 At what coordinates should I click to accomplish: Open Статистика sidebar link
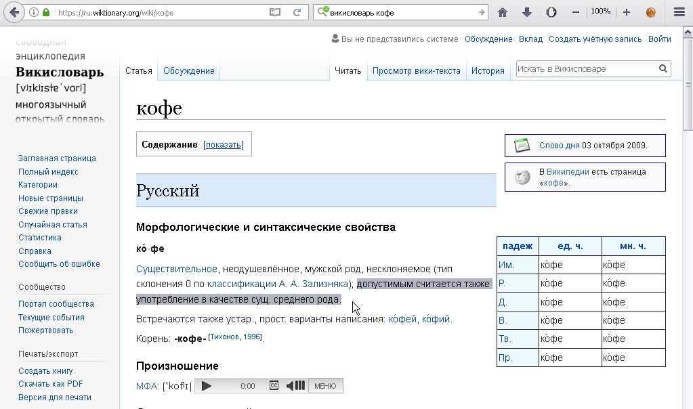(40, 237)
